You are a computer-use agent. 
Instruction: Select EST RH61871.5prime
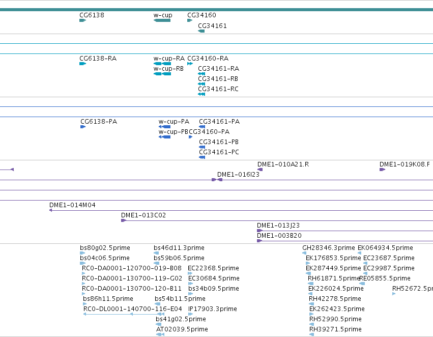point(334,279)
